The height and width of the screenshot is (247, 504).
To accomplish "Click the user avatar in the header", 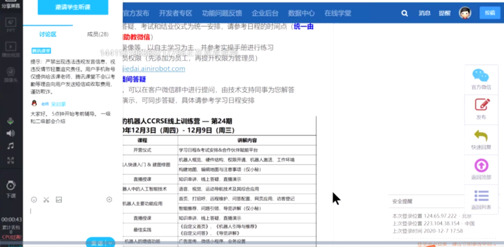I will 465,13.
